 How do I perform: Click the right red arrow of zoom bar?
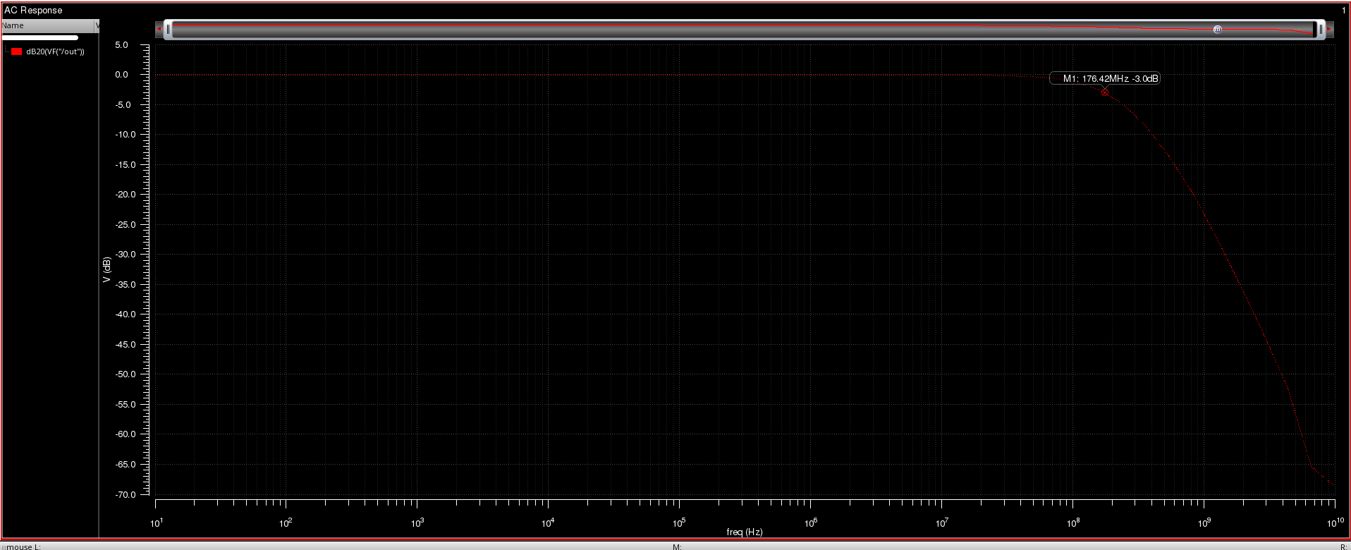pos(1329,29)
